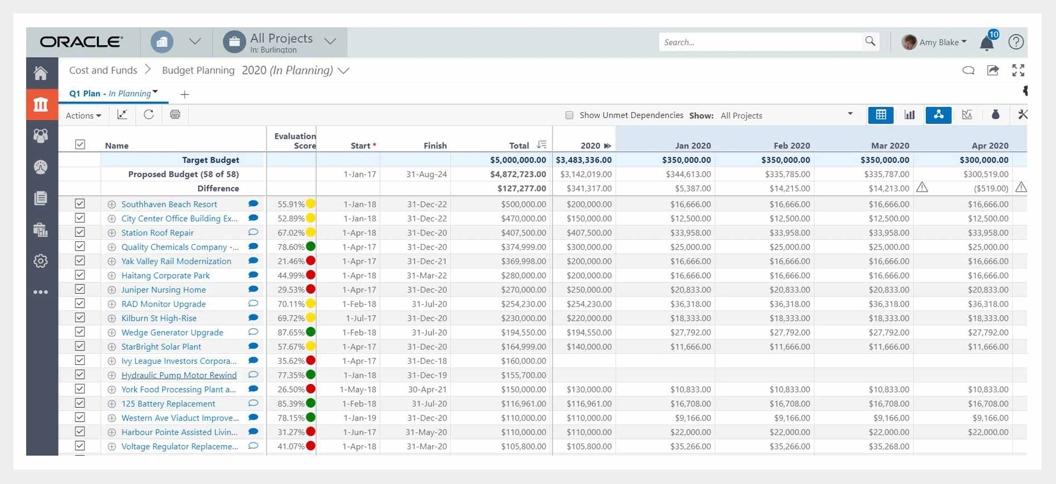1056x484 pixels.
Task: Uncheck the Southhaven Beach Resort row checkbox
Action: [80, 204]
